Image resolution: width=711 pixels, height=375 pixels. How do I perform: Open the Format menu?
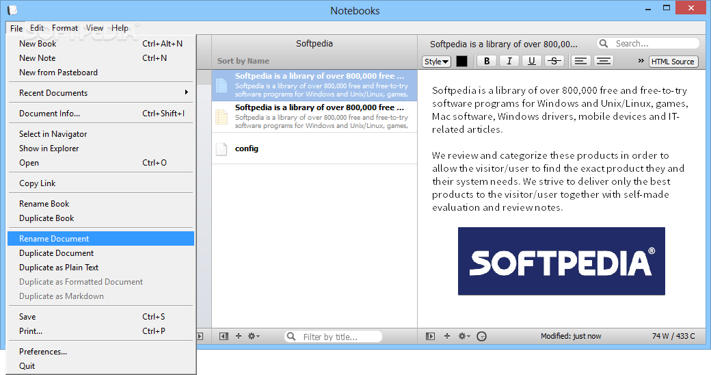[x=65, y=28]
